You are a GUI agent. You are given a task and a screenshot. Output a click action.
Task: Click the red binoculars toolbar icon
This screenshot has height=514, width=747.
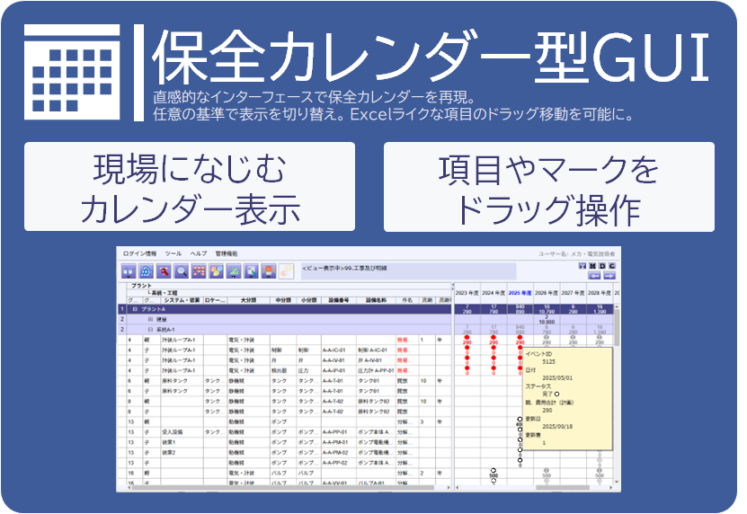pyautogui.click(x=165, y=270)
